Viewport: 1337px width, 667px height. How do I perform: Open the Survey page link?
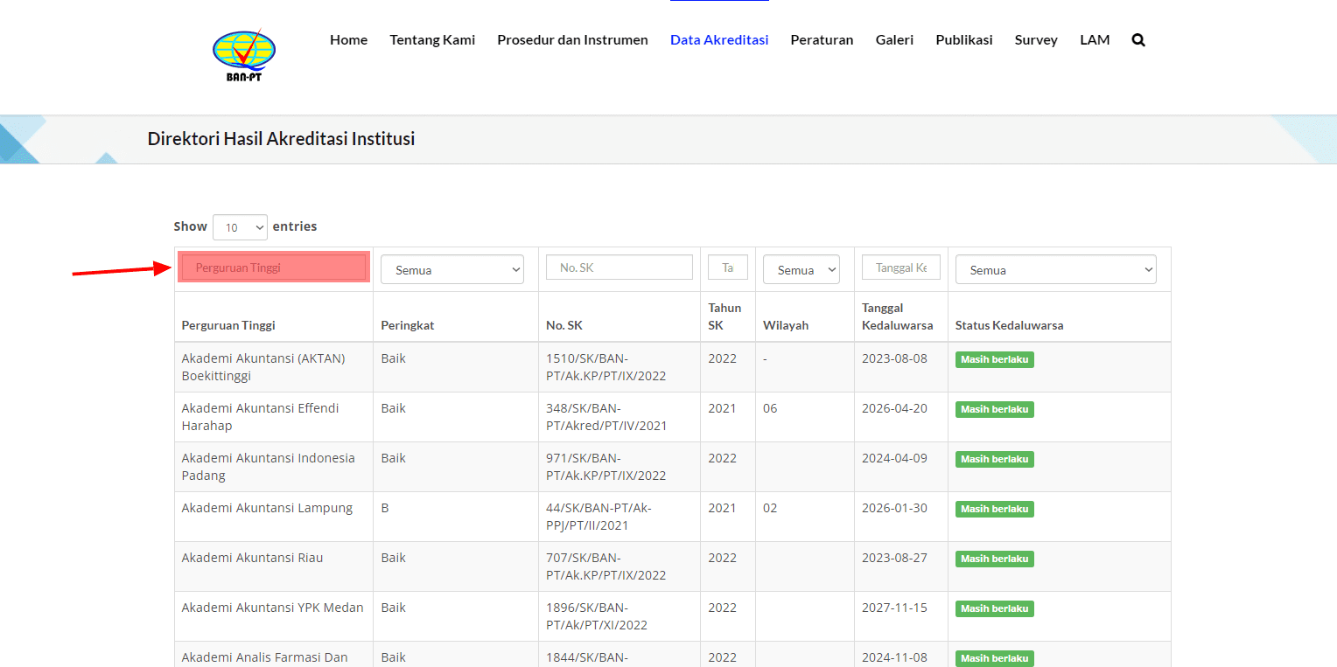click(x=1035, y=40)
